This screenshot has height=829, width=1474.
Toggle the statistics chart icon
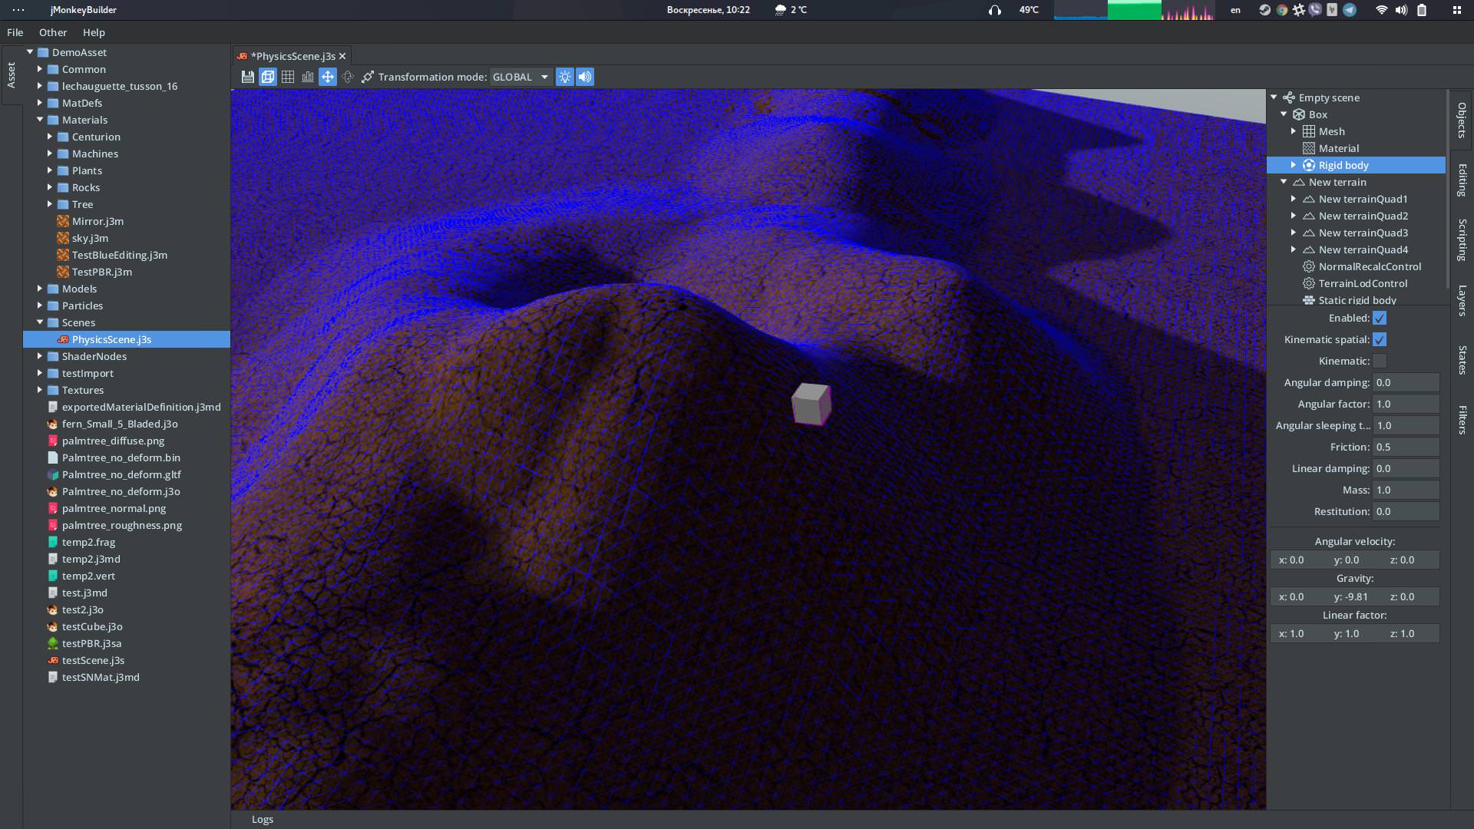tap(308, 77)
